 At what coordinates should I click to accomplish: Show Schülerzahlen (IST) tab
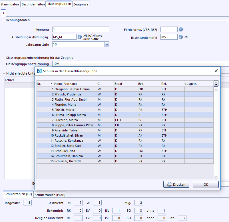[x=18, y=194]
